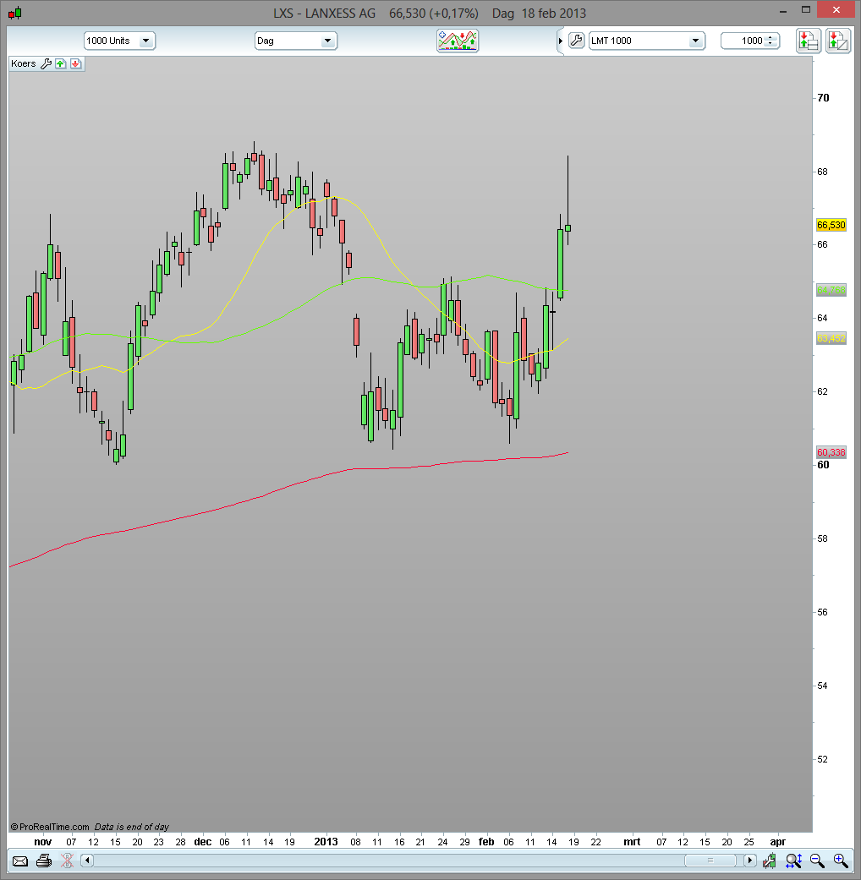Click the 70 price axis label
This screenshot has height=880, width=861.
(823, 98)
